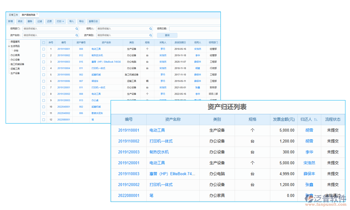The width and height of the screenshot is (350, 210).
Task: Collapse the 生活用品 tree node
Action: (9, 46)
